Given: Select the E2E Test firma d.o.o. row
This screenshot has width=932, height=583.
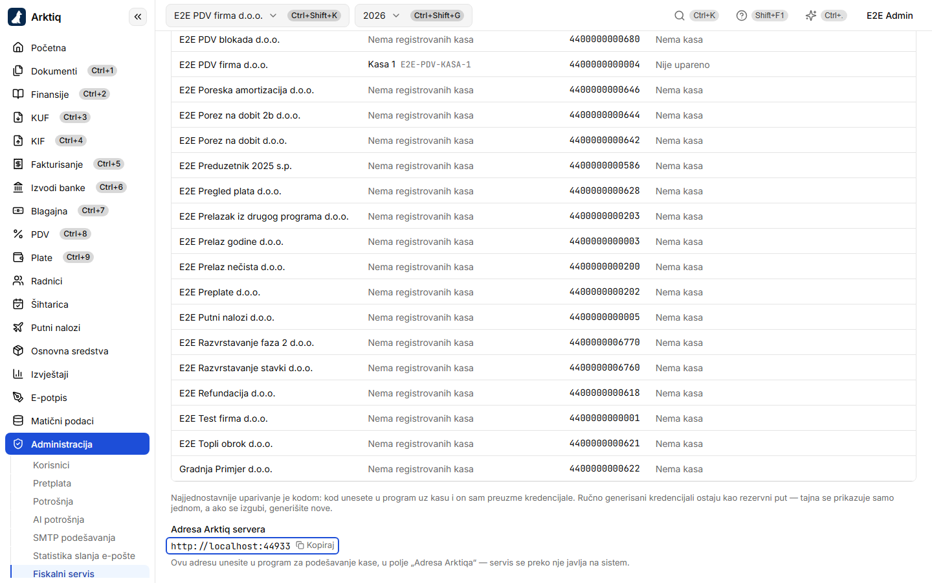Looking at the screenshot, I should [544, 418].
